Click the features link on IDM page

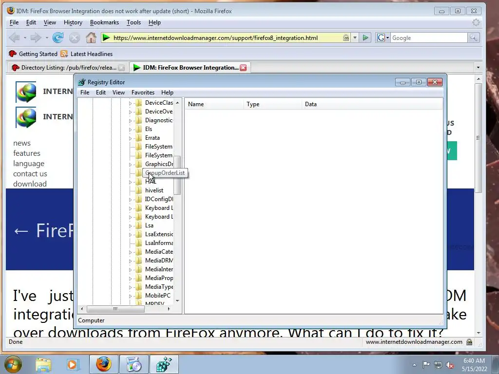(27, 153)
